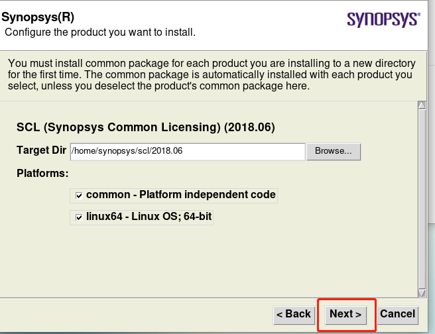This screenshot has height=334, width=435.
Task: Click the scrollbar up arrow
Action: (x=422, y=105)
